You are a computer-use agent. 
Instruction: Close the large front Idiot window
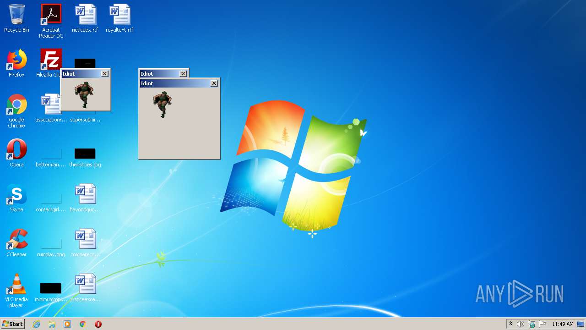[x=214, y=83]
